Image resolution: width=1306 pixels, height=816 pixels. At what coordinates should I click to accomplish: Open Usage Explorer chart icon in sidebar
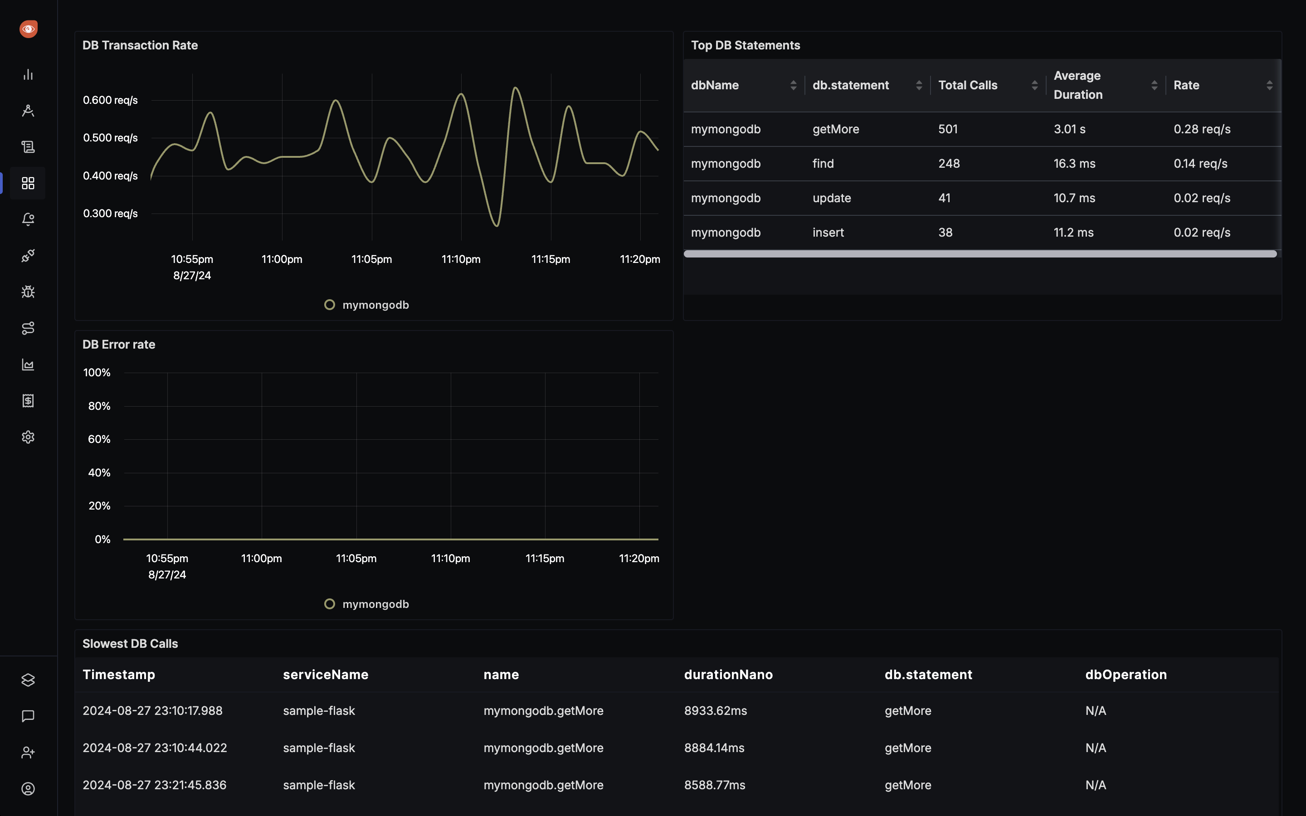tap(28, 364)
